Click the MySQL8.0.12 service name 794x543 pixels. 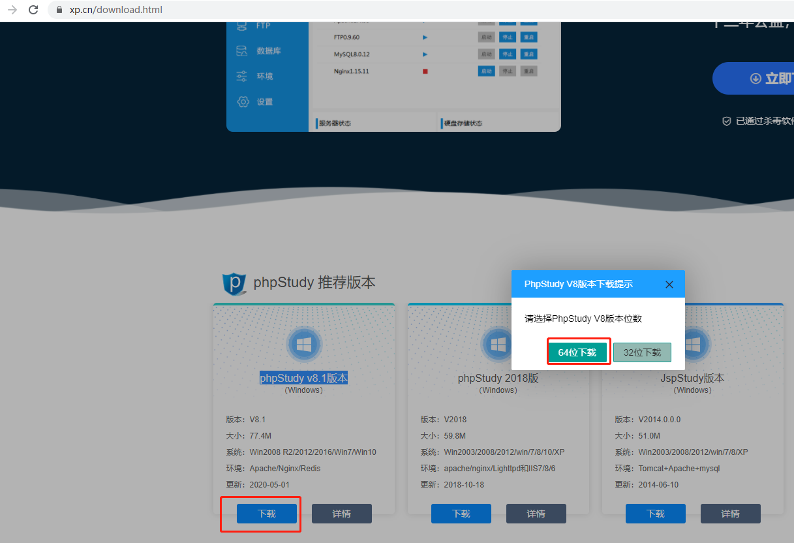(352, 54)
